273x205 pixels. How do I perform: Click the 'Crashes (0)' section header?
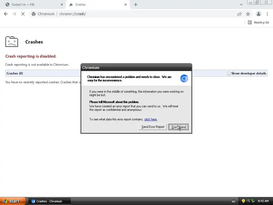click(15, 73)
